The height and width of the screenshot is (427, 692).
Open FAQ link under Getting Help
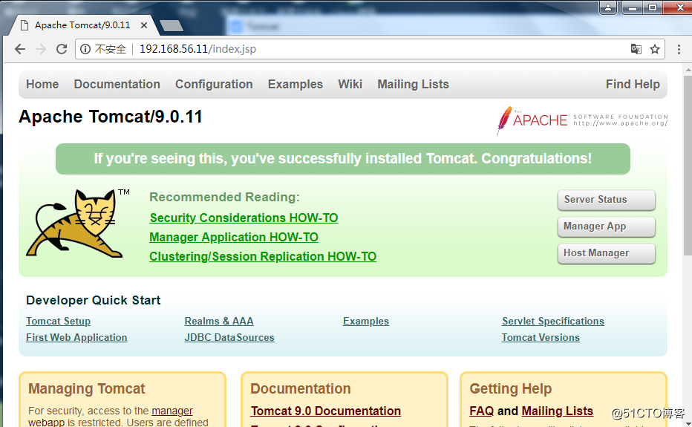tap(481, 411)
